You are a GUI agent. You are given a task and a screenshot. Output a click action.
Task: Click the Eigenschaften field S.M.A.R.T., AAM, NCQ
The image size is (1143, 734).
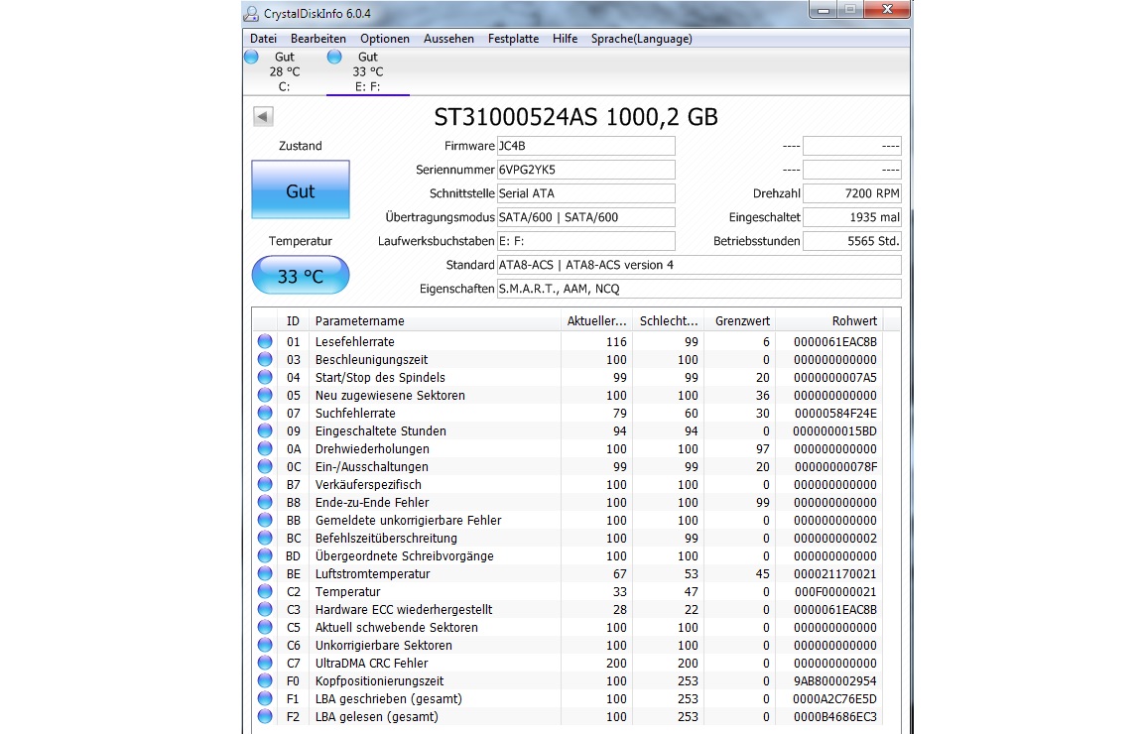pos(698,289)
